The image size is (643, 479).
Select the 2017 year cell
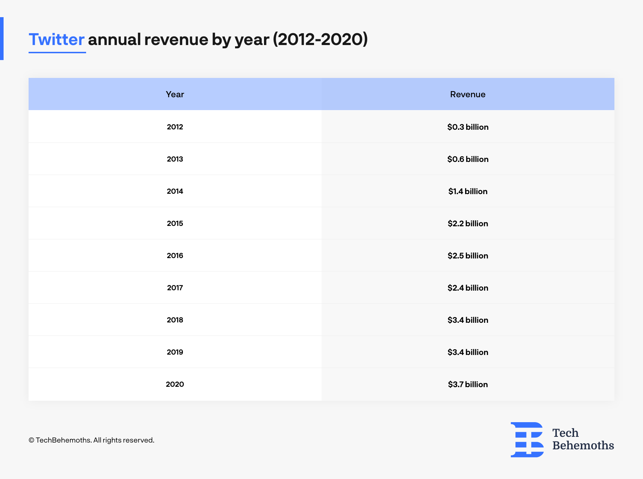coord(175,288)
